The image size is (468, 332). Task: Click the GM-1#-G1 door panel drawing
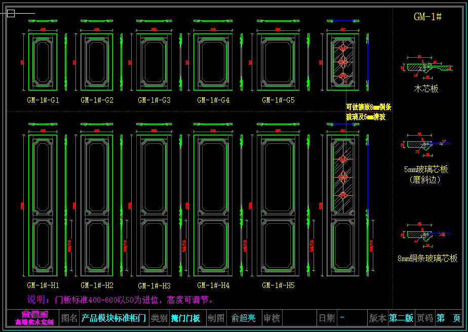[43, 62]
